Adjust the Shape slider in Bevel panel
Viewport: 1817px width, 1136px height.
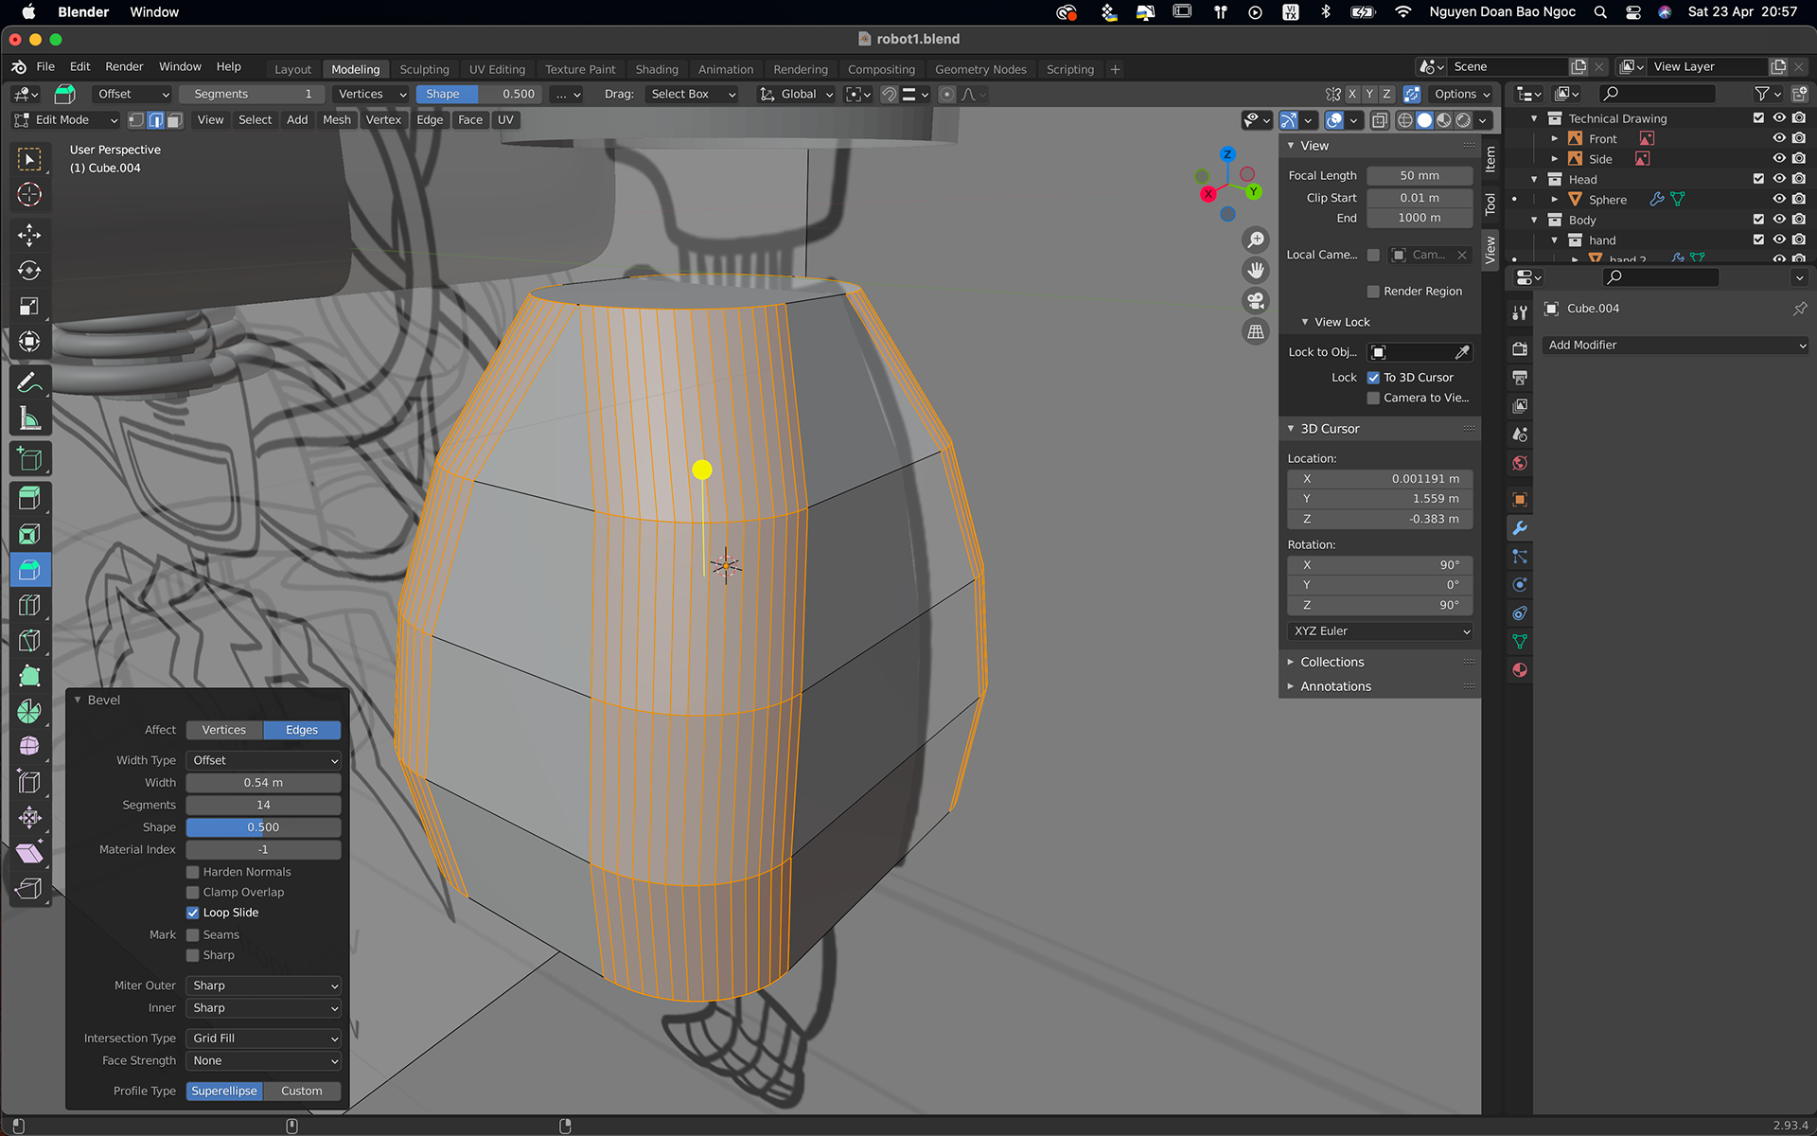[x=263, y=828]
